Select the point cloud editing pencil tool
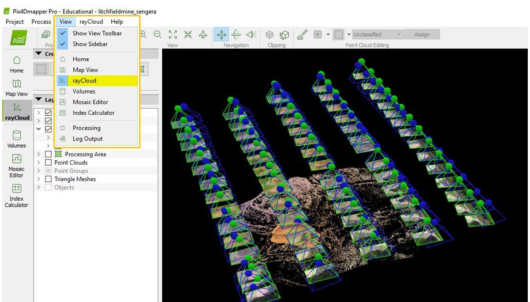530x302 pixels. [302, 34]
